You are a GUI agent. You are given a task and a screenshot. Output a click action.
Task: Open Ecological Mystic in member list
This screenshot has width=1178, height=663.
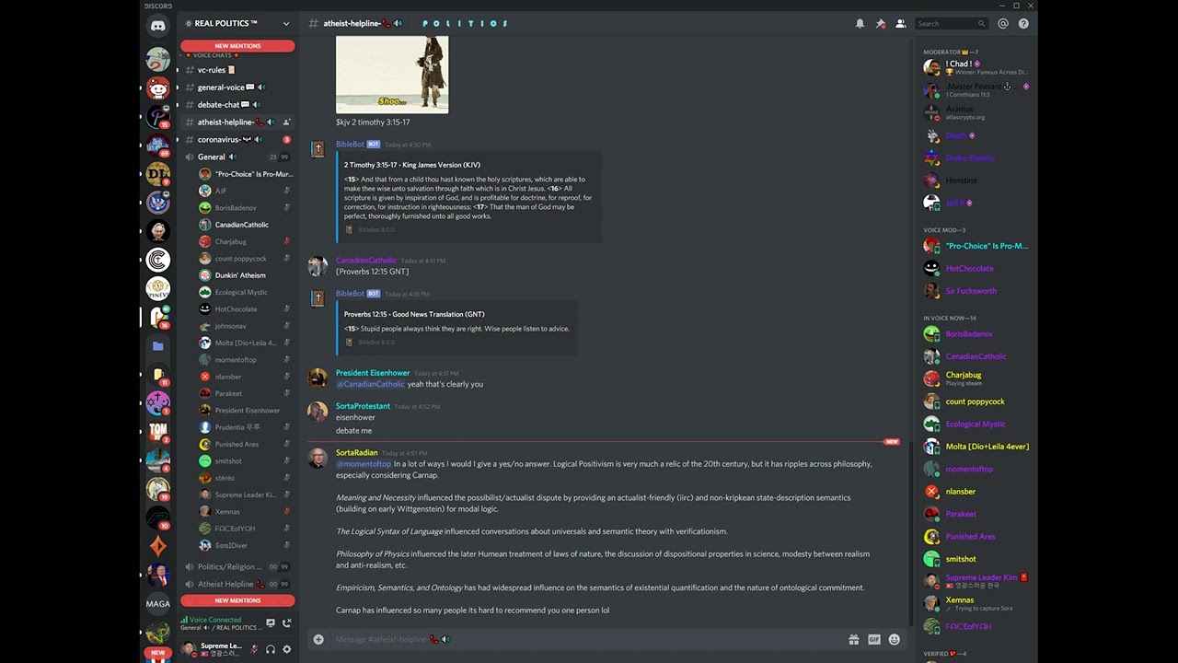point(976,425)
